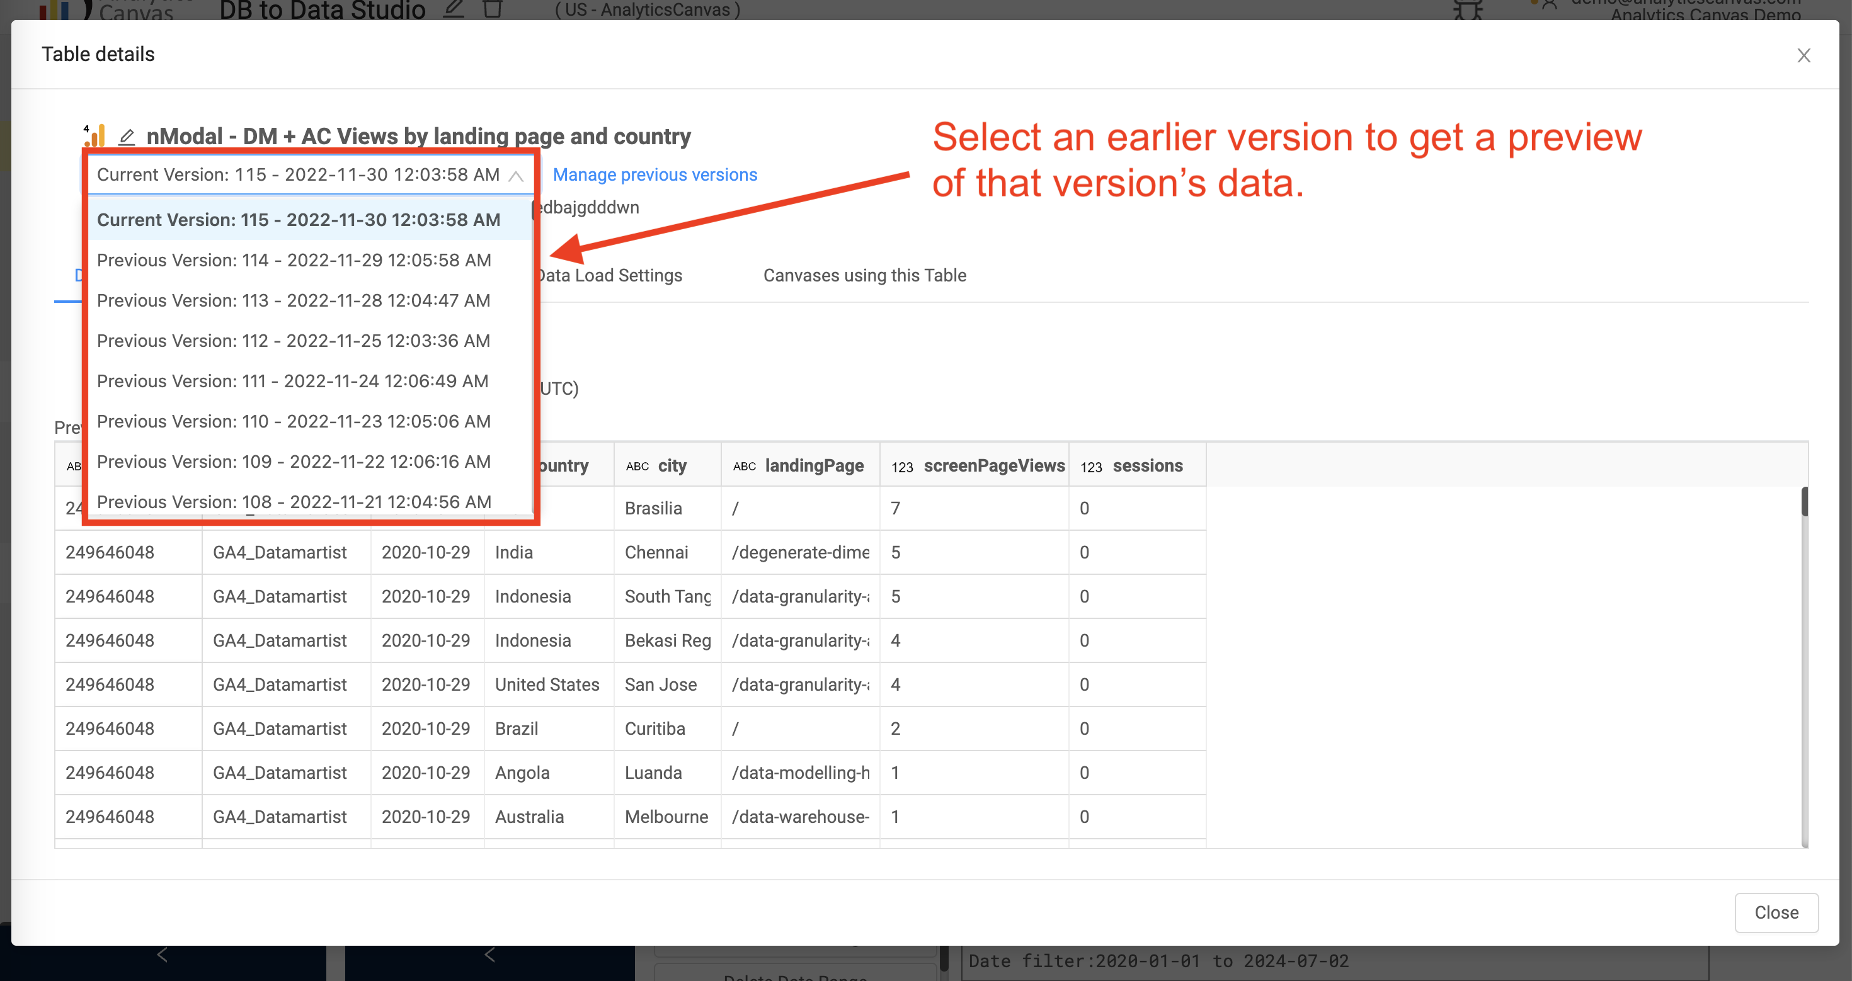1852x981 pixels.
Task: Click the edit pencil icon beside DB to Data Studio
Action: click(454, 9)
